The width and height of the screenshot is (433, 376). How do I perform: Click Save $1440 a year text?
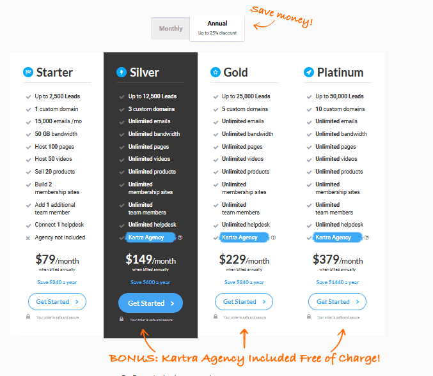pos(337,282)
